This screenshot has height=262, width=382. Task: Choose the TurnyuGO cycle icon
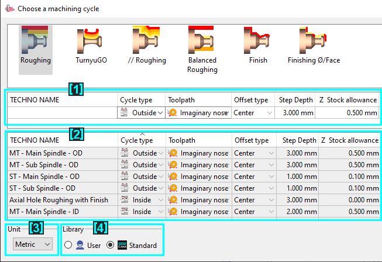(91, 41)
